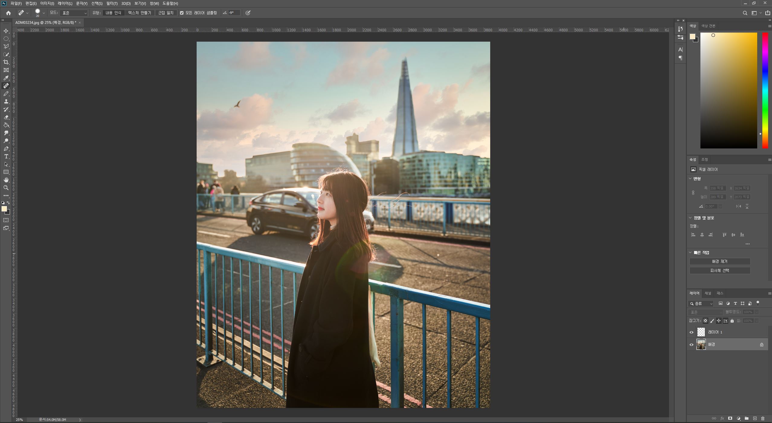Collapse the 정렬 및 분포 section

point(690,218)
